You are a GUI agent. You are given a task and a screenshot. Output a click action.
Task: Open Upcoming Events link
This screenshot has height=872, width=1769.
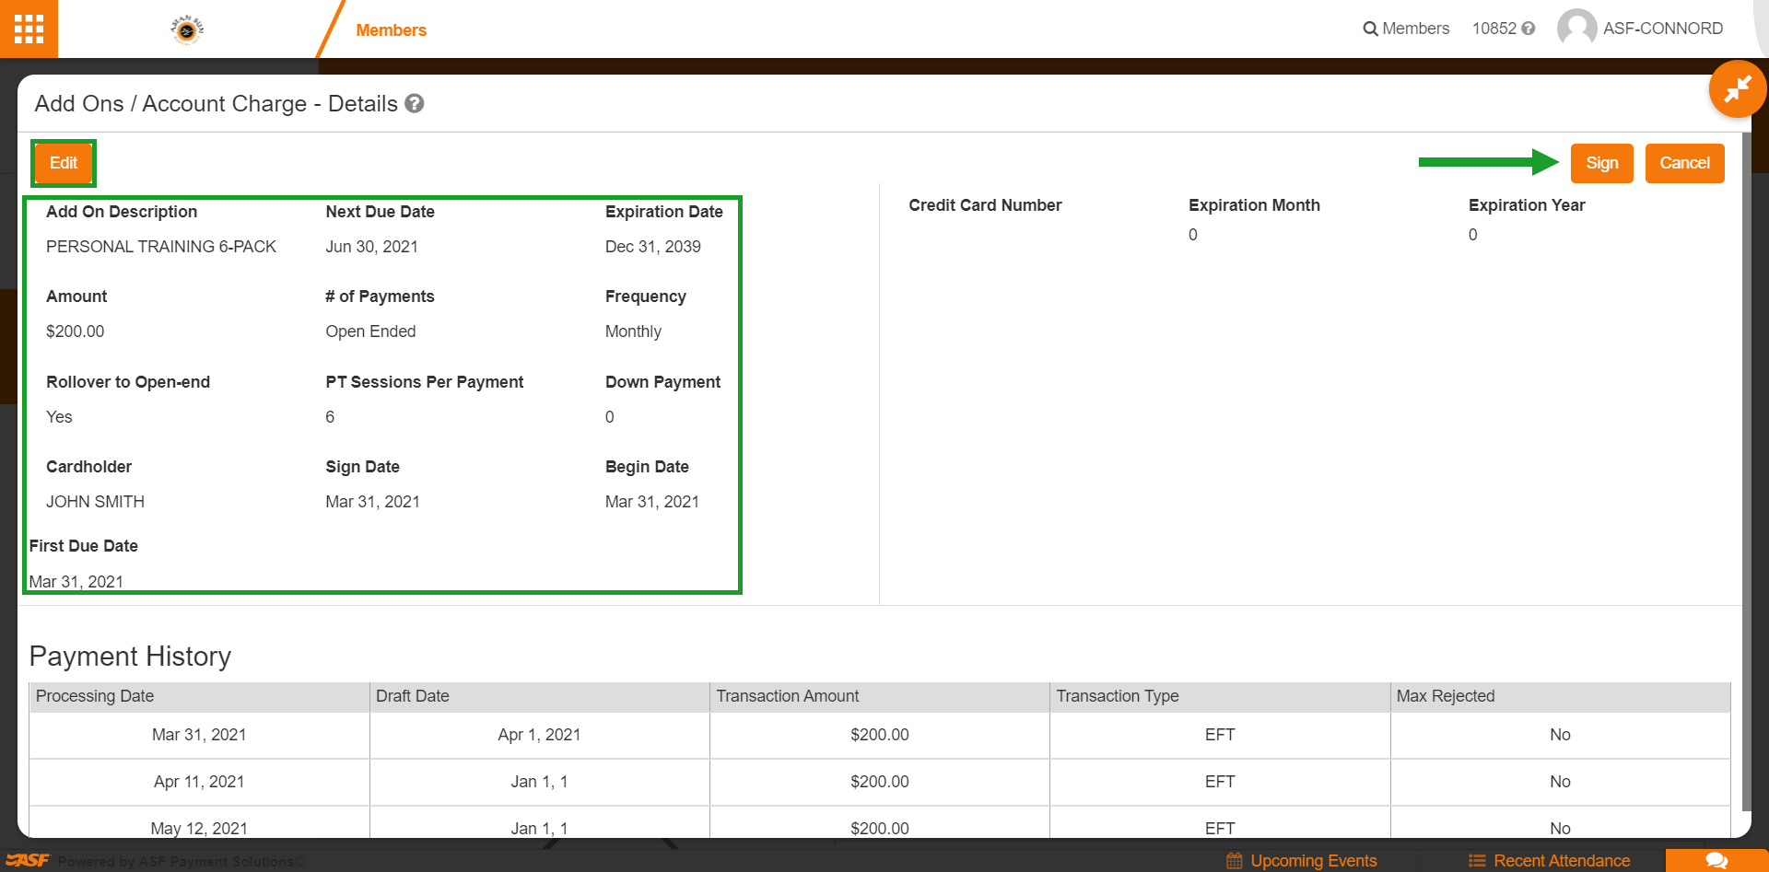[x=1313, y=861]
